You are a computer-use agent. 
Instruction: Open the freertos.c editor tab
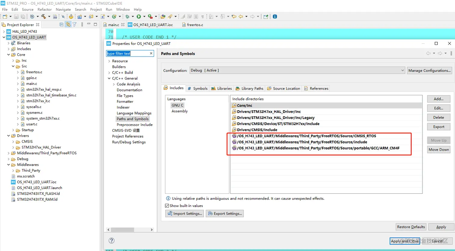coord(193,25)
